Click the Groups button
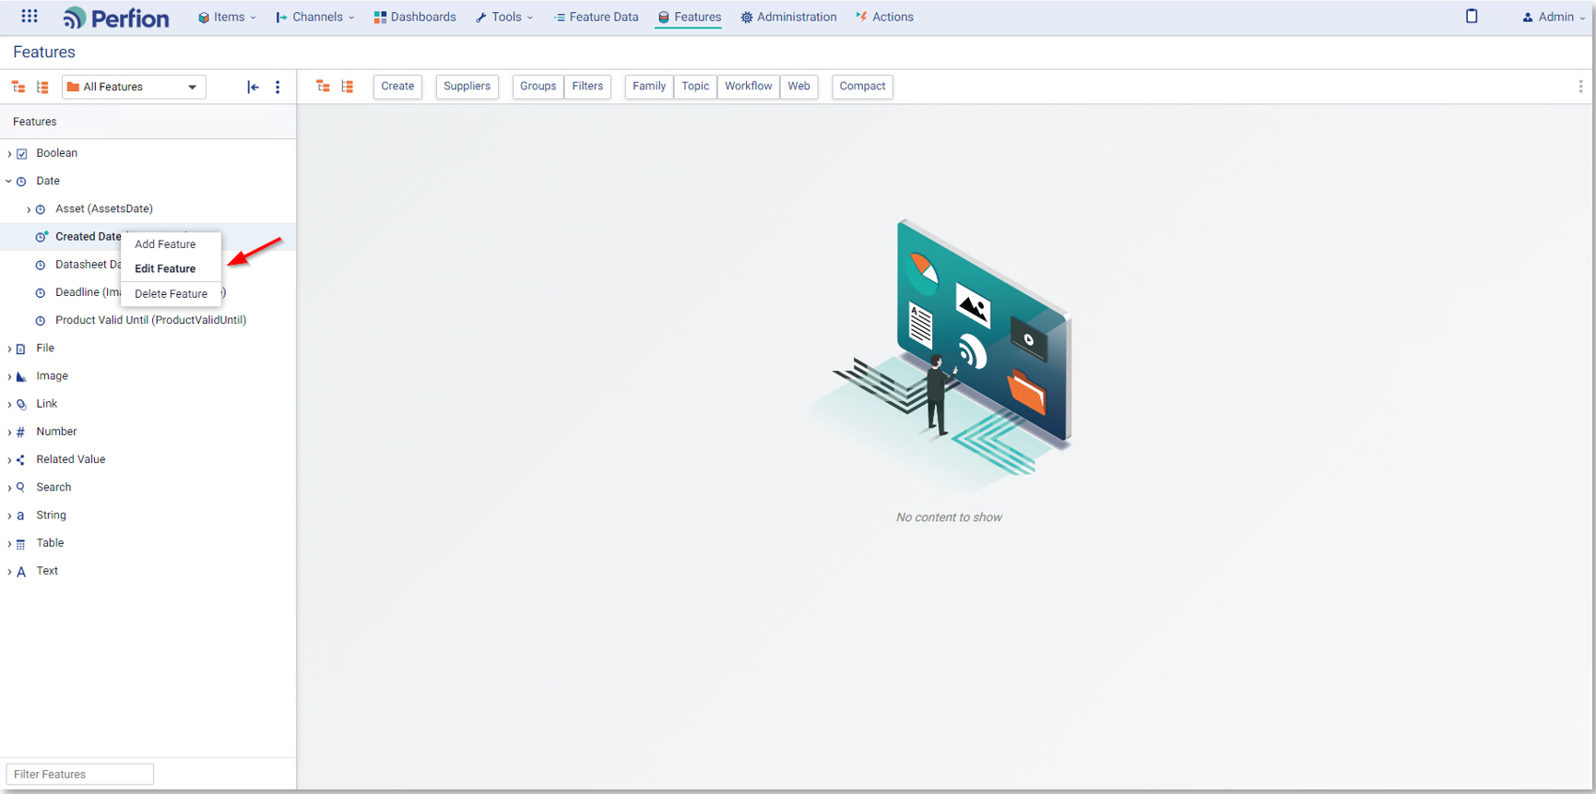Viewport: 1596px width, 794px height. [538, 87]
